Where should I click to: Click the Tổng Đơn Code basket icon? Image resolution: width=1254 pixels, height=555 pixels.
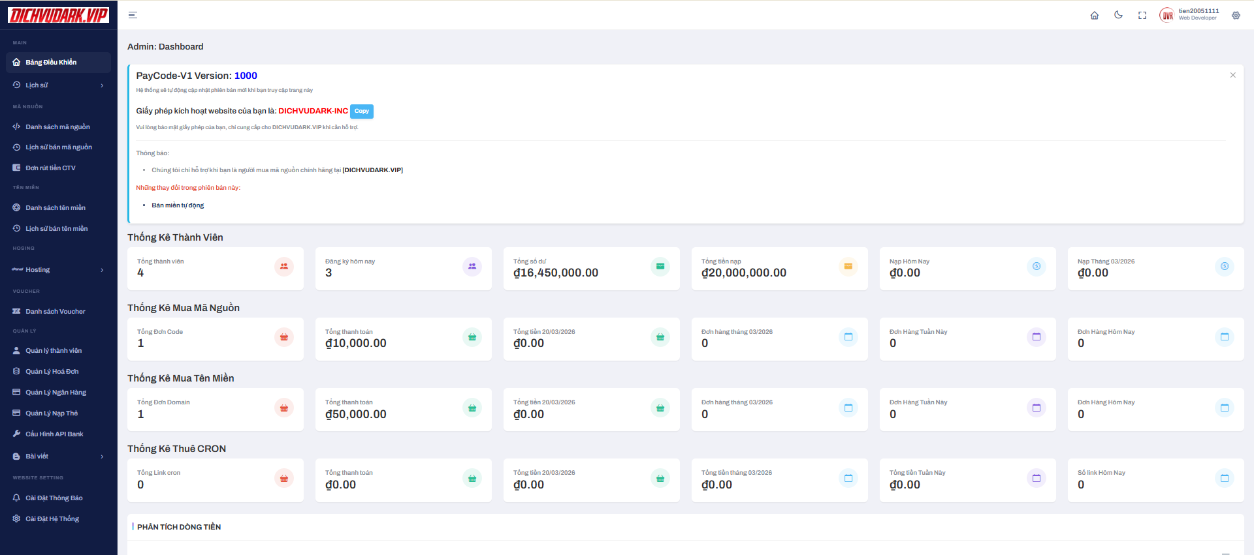[x=284, y=337]
